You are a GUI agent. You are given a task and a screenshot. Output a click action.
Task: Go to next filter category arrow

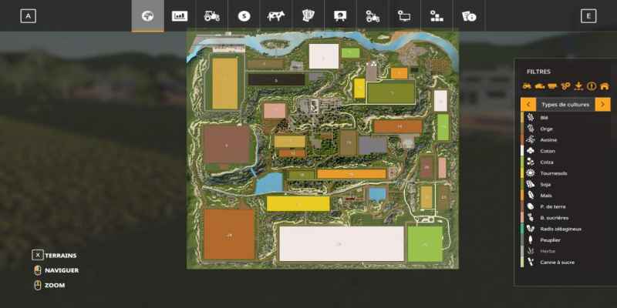click(x=603, y=105)
